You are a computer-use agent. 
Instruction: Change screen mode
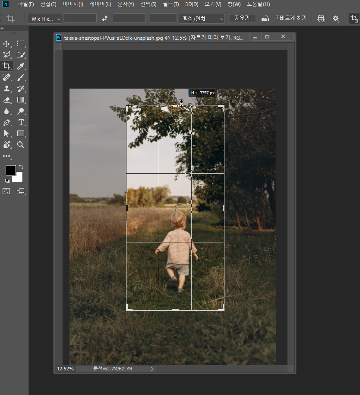pos(21,191)
